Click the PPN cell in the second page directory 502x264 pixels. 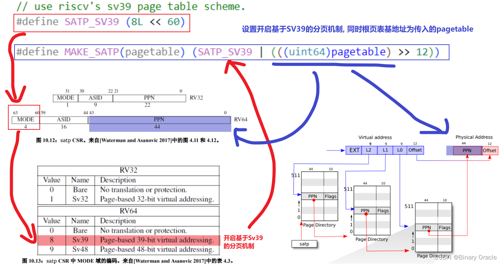pyautogui.click(x=365, y=210)
